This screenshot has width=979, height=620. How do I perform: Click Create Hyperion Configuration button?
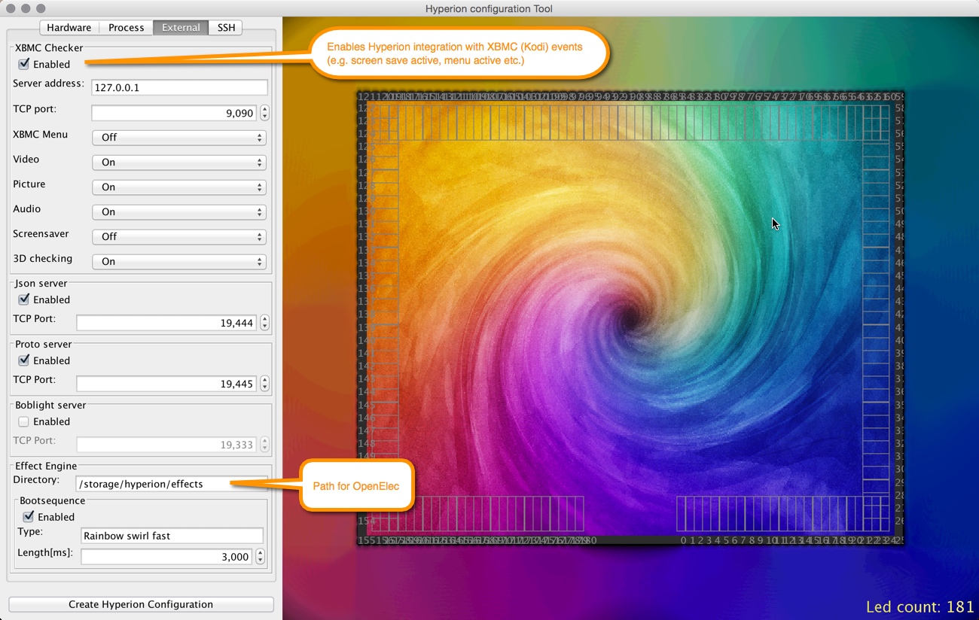coord(141,604)
